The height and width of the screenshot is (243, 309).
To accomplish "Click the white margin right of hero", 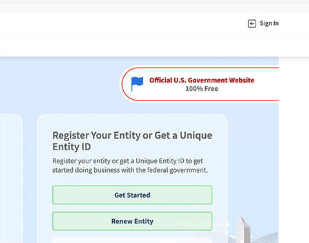I will 294,150.
